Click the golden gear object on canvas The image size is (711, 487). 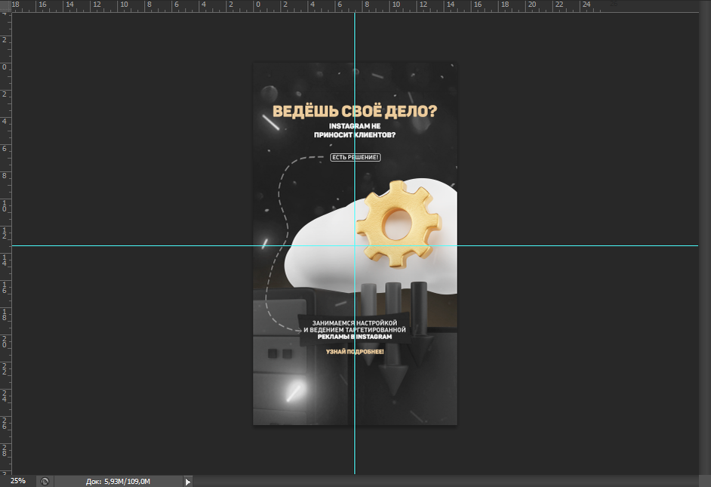tap(398, 224)
